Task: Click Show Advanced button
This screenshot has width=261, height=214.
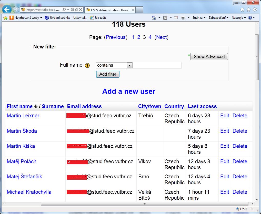Action: 209,56
